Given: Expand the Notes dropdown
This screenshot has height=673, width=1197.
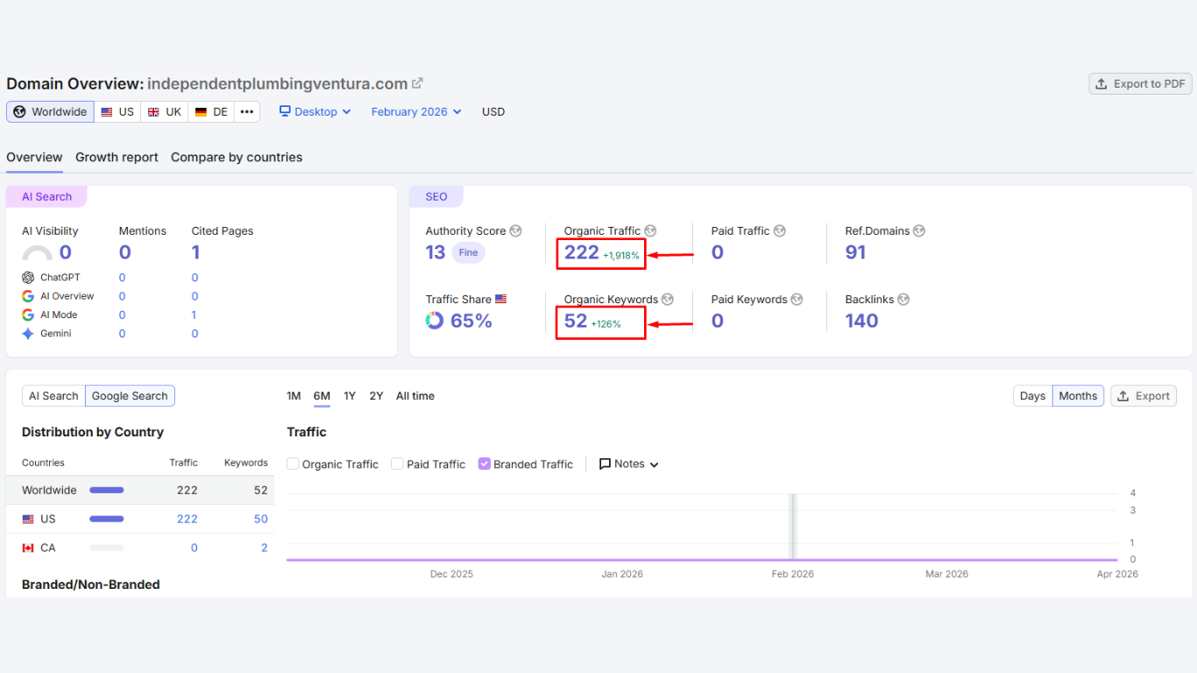Looking at the screenshot, I should (628, 464).
